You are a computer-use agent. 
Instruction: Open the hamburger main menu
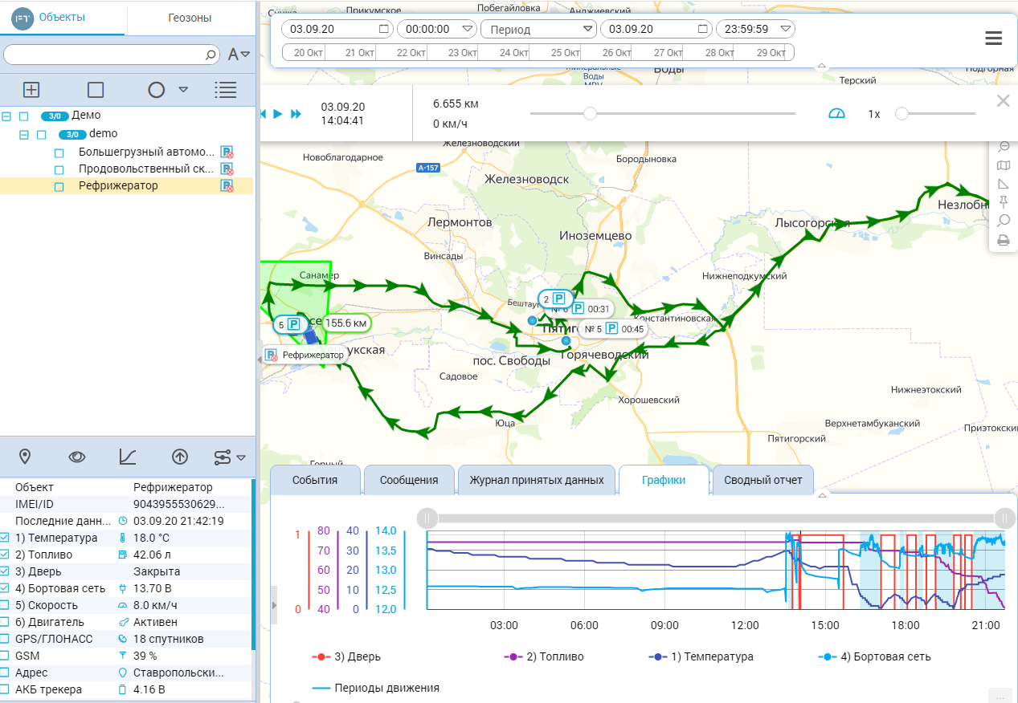tap(993, 38)
